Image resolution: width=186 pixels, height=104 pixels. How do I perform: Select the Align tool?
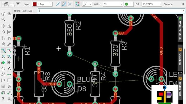click(9, 32)
